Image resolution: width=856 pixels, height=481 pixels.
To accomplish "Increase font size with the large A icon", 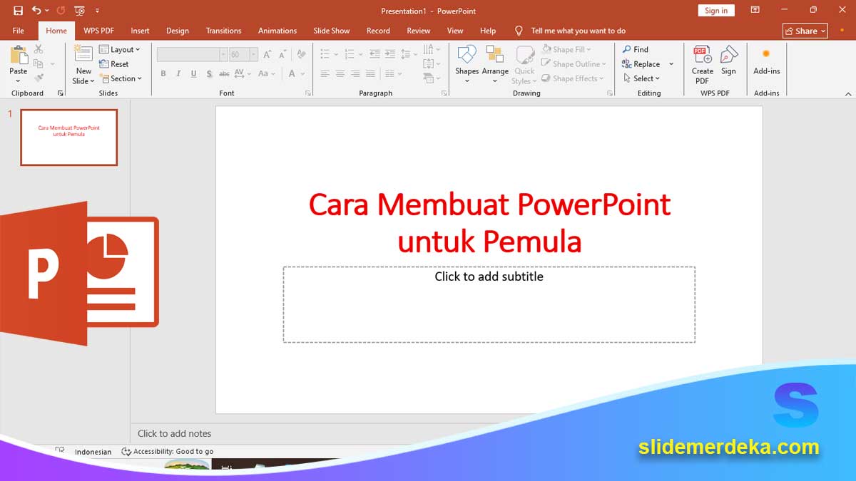I will click(x=267, y=54).
